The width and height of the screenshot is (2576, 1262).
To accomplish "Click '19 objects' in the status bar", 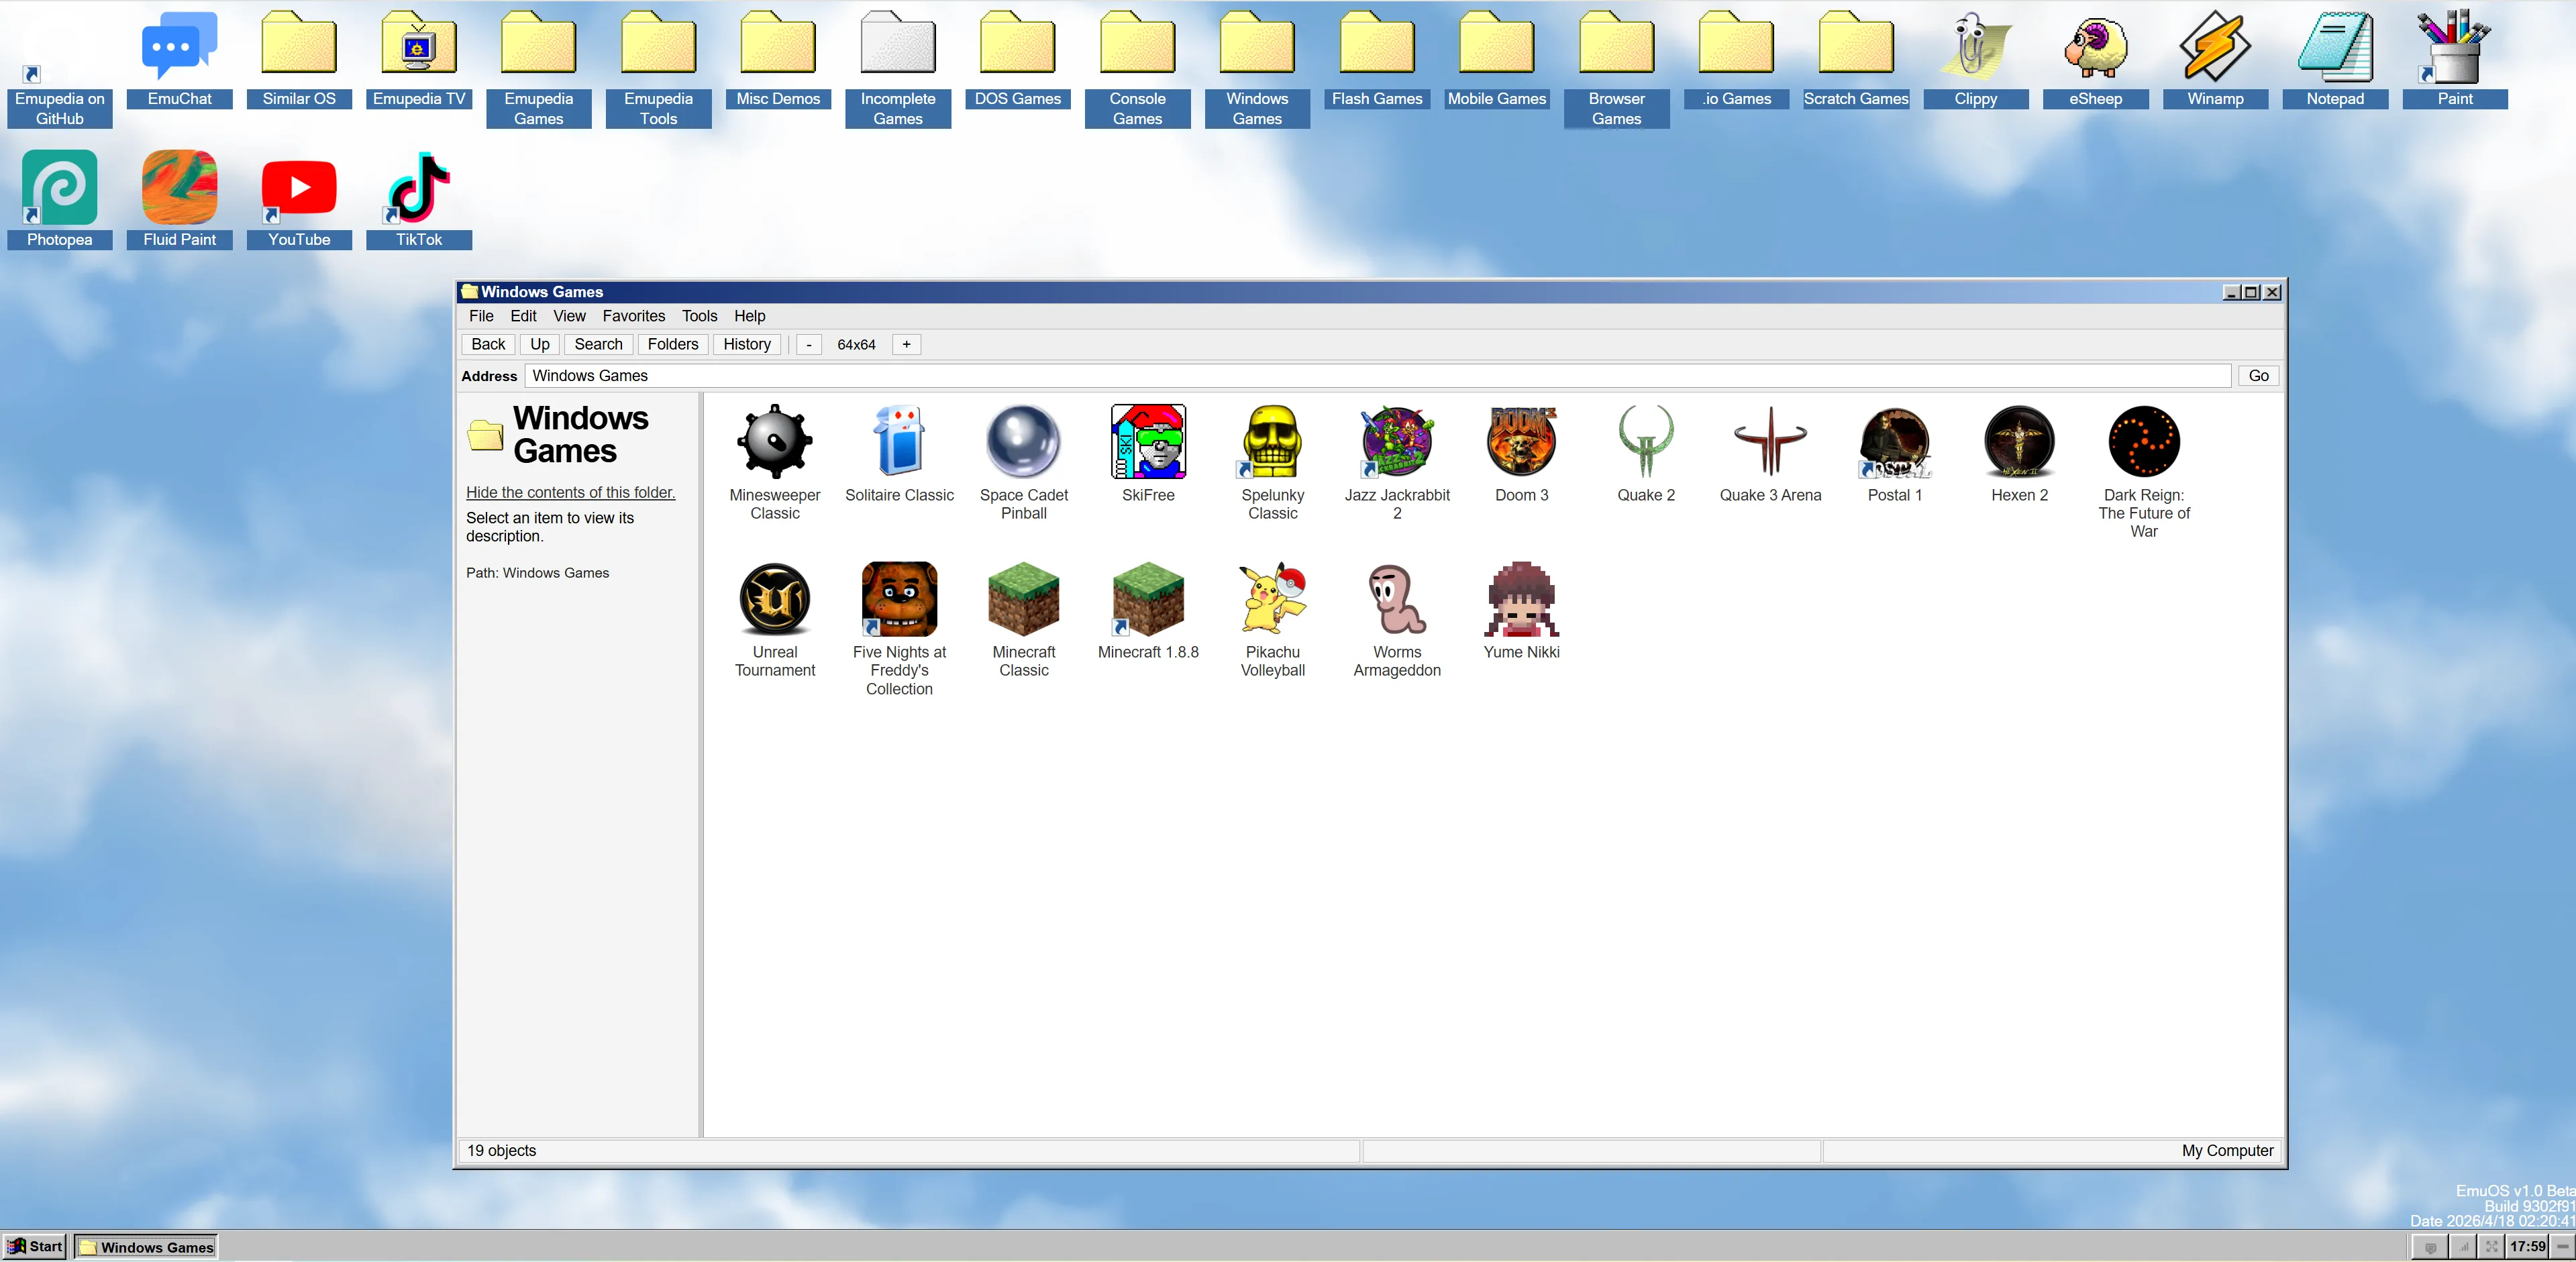I will click(501, 1150).
